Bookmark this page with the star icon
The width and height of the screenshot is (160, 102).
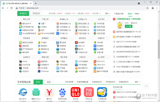[x=147, y=8]
